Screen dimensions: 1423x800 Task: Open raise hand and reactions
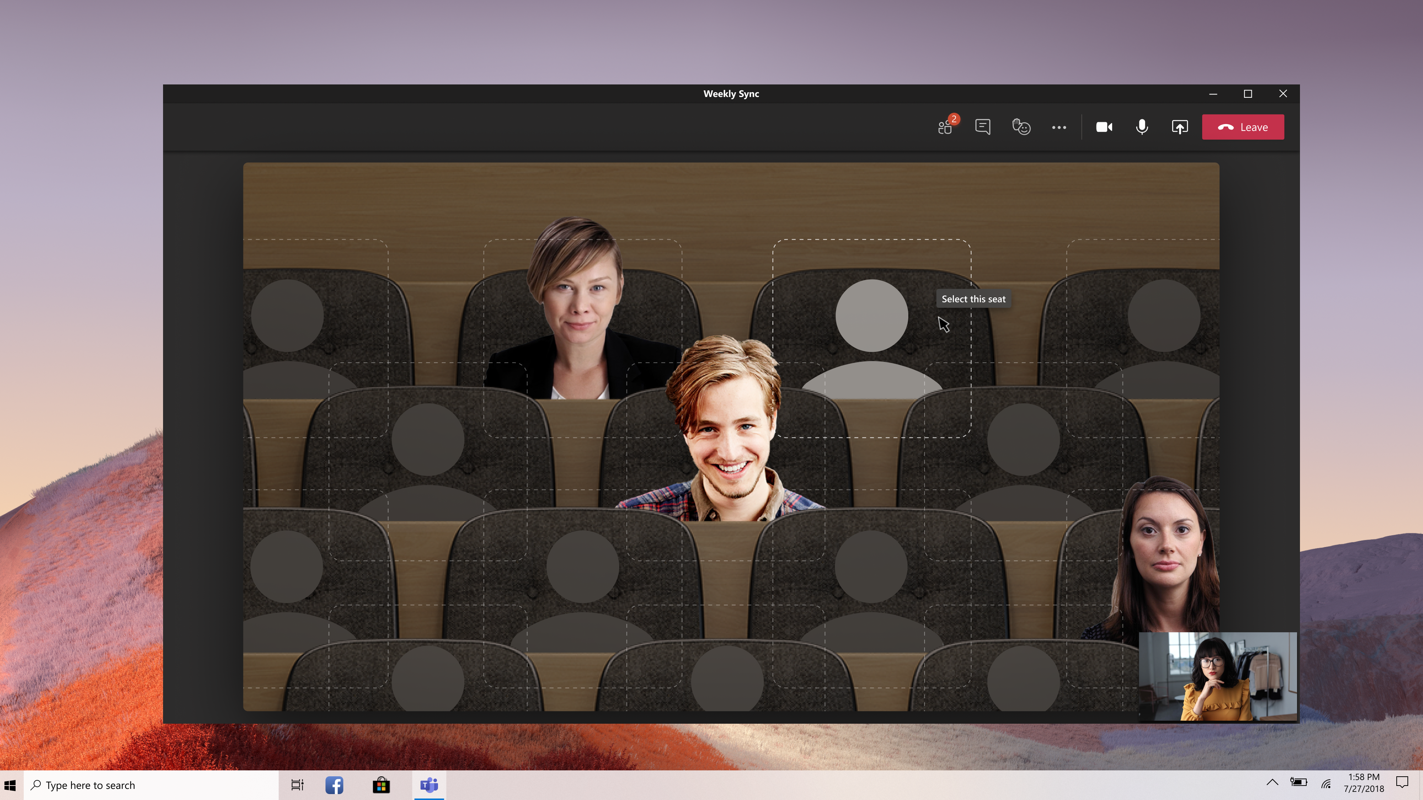pos(1021,127)
